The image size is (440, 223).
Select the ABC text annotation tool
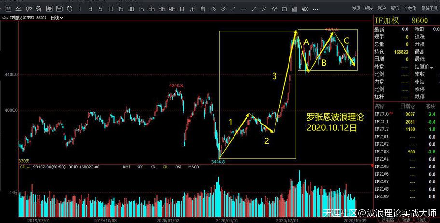(305, 9)
